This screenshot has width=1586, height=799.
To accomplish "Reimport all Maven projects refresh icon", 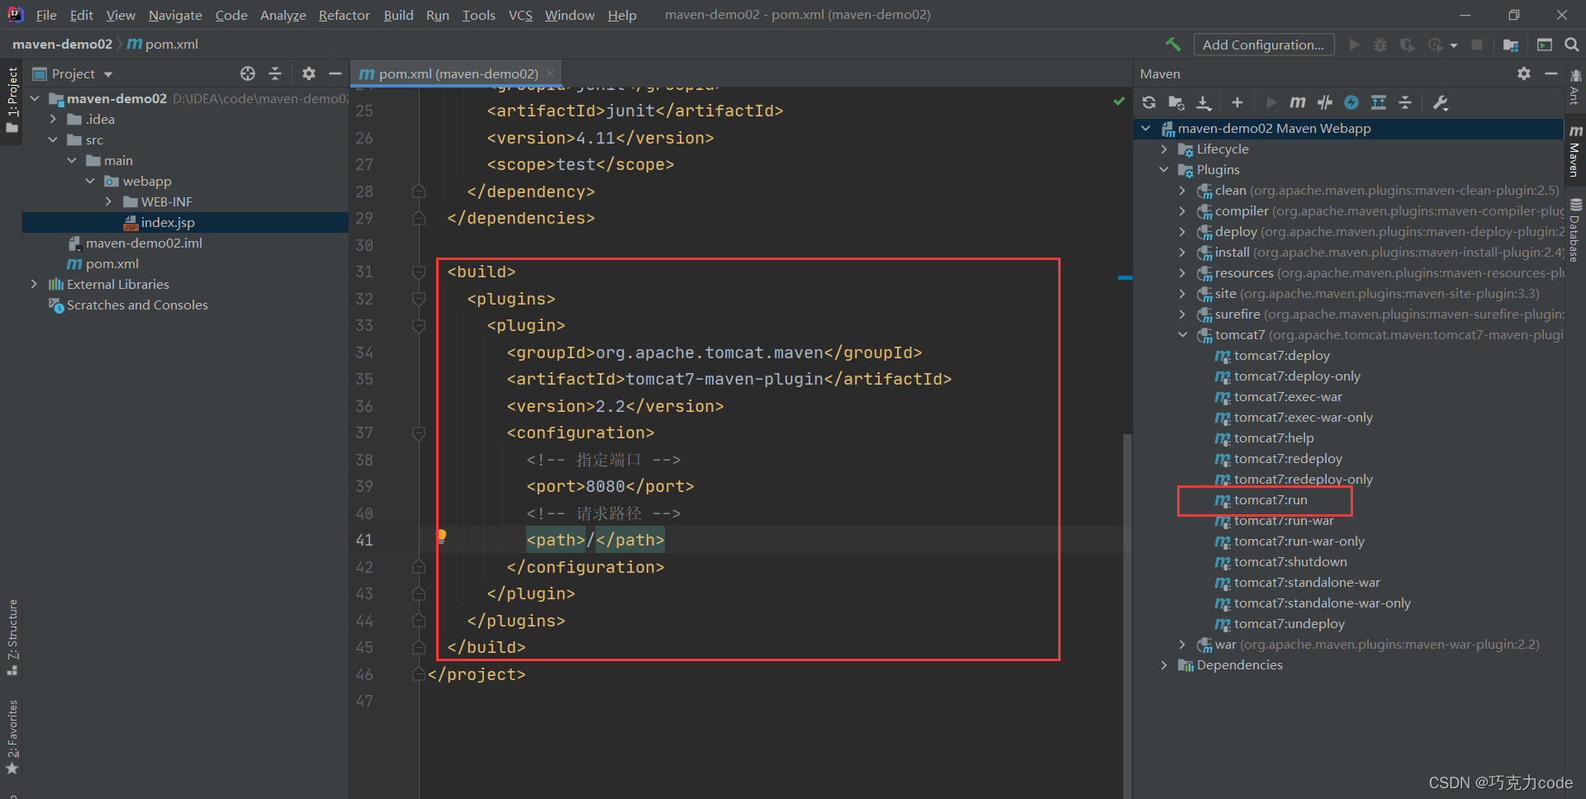I will point(1149,102).
